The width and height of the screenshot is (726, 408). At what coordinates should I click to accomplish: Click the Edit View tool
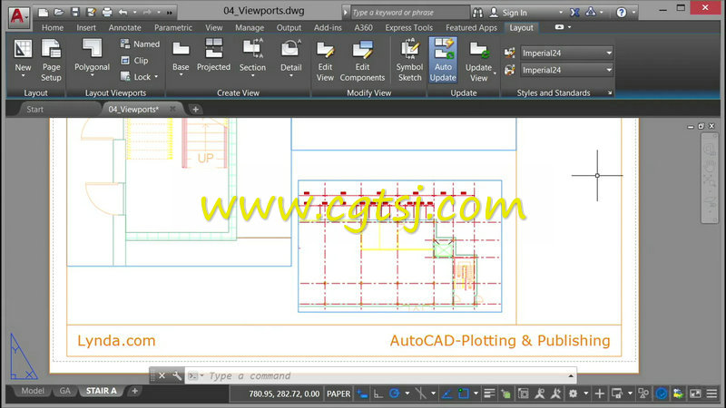pyautogui.click(x=325, y=61)
